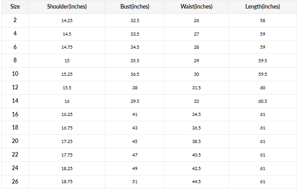297x189 pixels.
Task: Click waist measurement 31.5
Action: [x=197, y=88]
